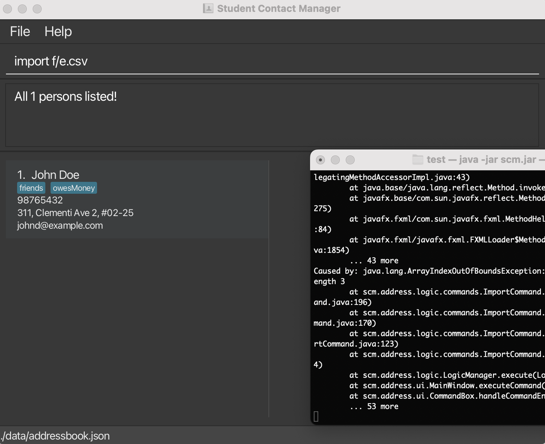Click terminal line 'at scm.address.ui.CommandBox.handleCommandEn'

447,396
